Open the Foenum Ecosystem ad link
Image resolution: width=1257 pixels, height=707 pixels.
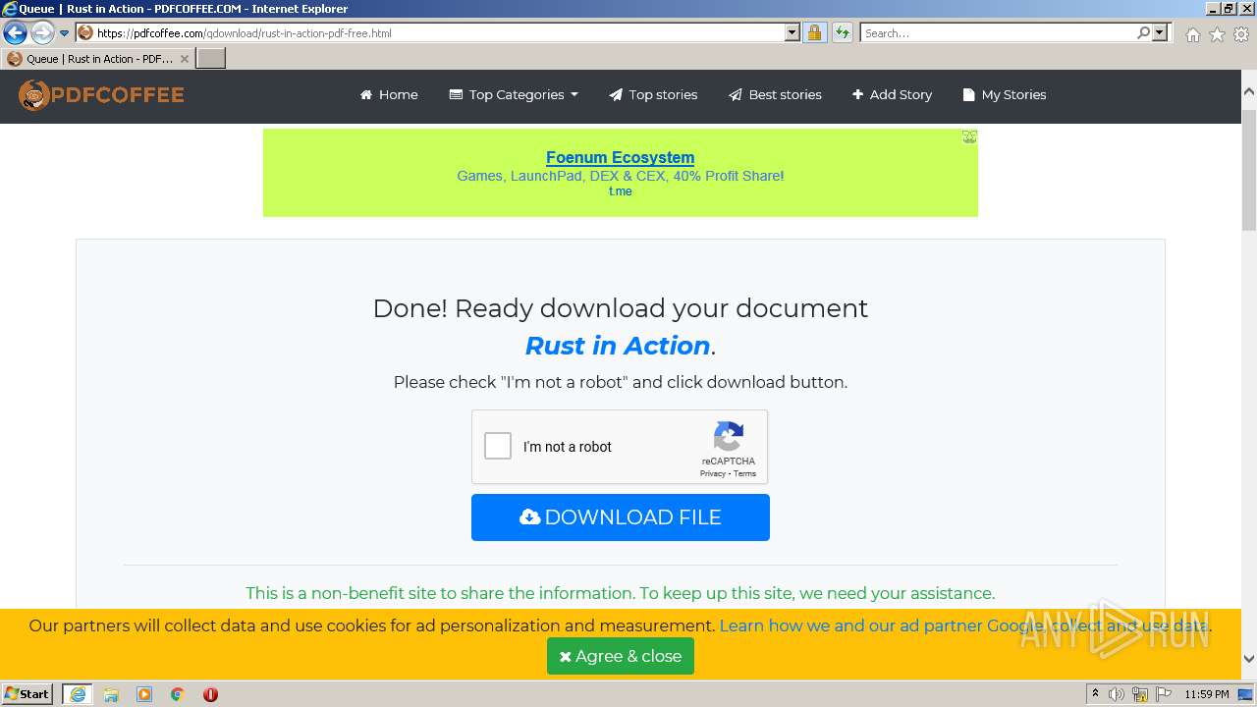pyautogui.click(x=620, y=157)
